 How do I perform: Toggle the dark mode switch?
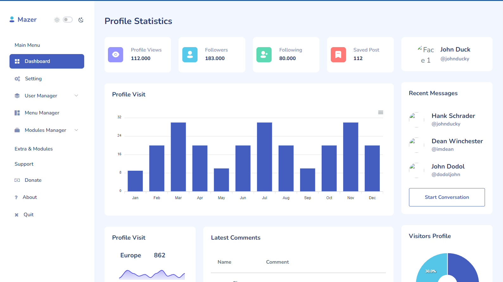[x=67, y=20]
